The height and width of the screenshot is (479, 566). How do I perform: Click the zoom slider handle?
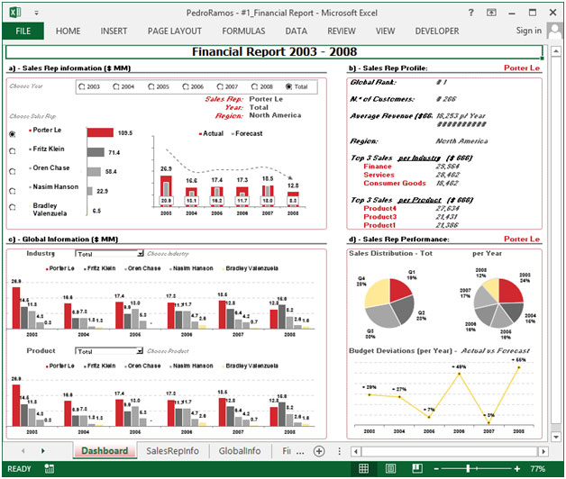(468, 469)
